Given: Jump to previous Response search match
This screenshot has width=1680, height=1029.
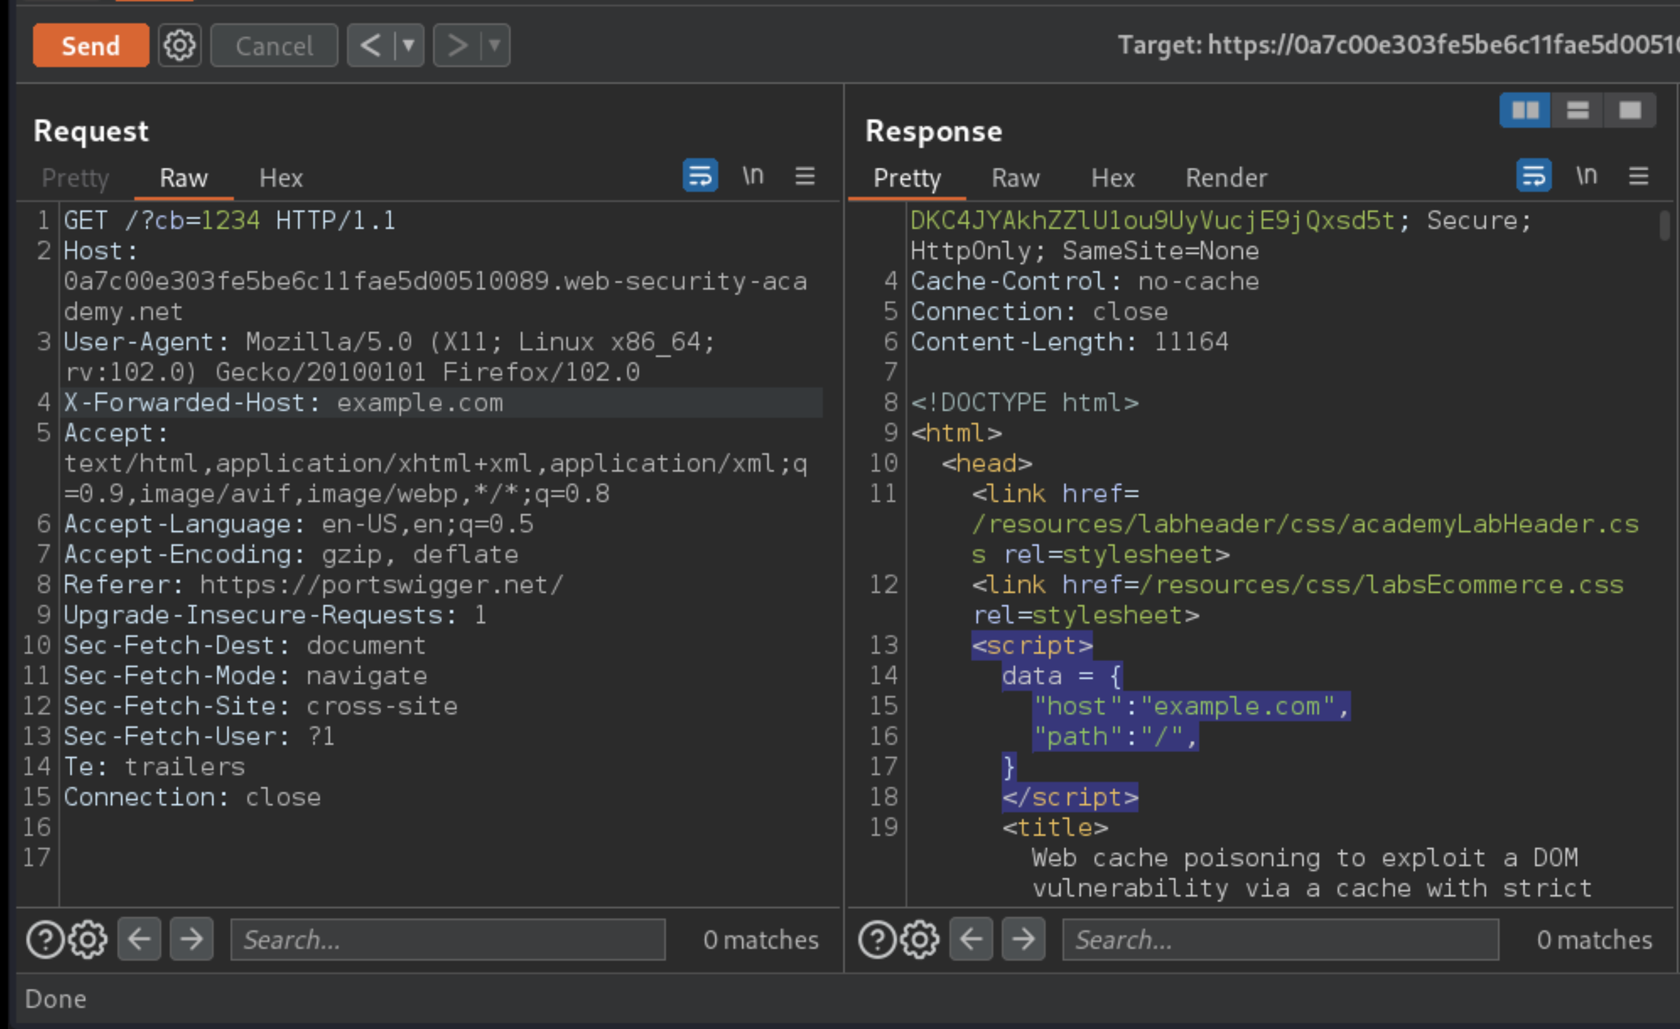Looking at the screenshot, I should pyautogui.click(x=971, y=939).
